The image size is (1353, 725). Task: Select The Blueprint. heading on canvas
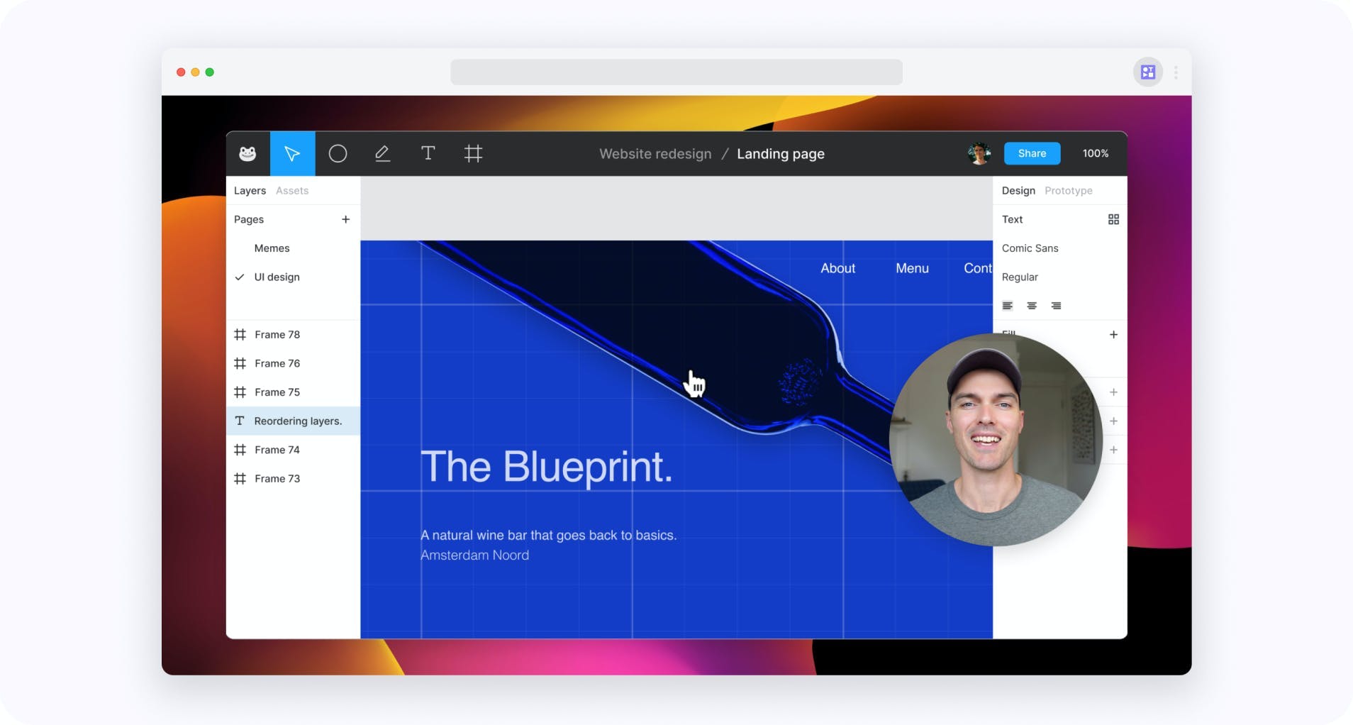point(546,467)
